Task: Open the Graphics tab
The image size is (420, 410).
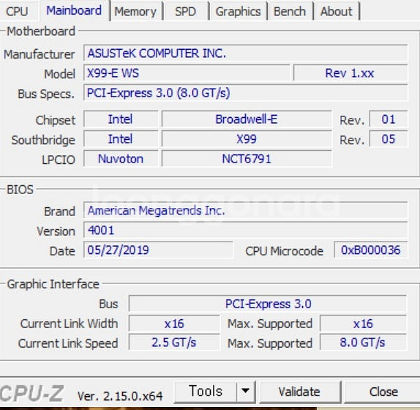Action: pyautogui.click(x=238, y=12)
